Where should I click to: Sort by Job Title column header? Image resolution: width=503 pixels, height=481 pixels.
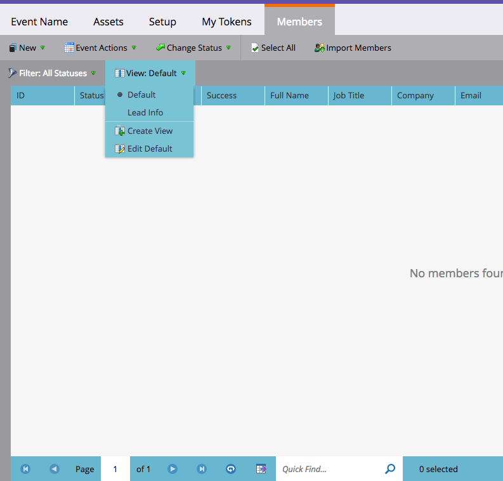coord(360,96)
